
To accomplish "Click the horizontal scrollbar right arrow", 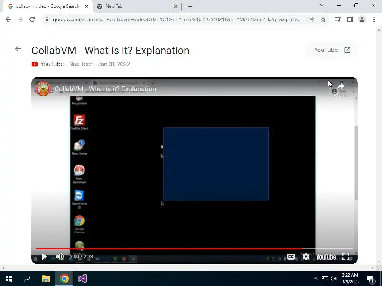I will click(x=373, y=268).
